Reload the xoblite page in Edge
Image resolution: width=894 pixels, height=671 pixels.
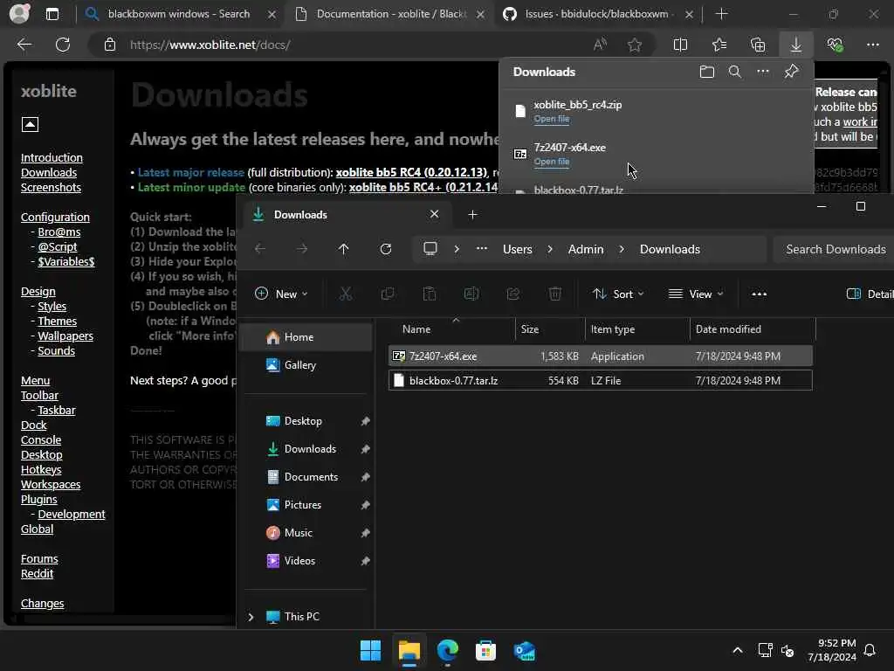pos(63,45)
